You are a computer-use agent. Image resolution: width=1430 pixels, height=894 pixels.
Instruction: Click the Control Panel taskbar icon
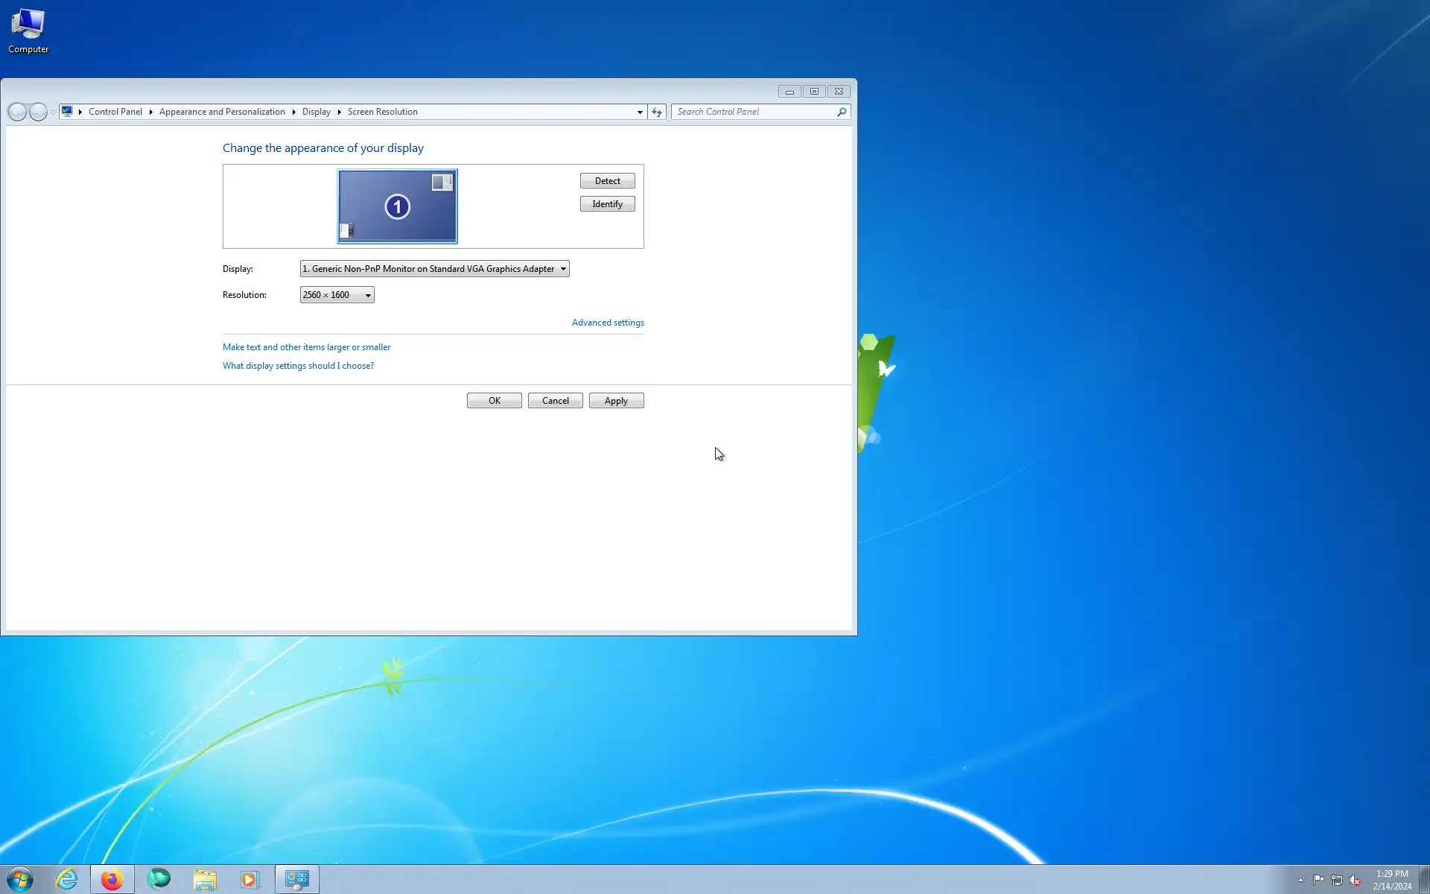tap(297, 879)
